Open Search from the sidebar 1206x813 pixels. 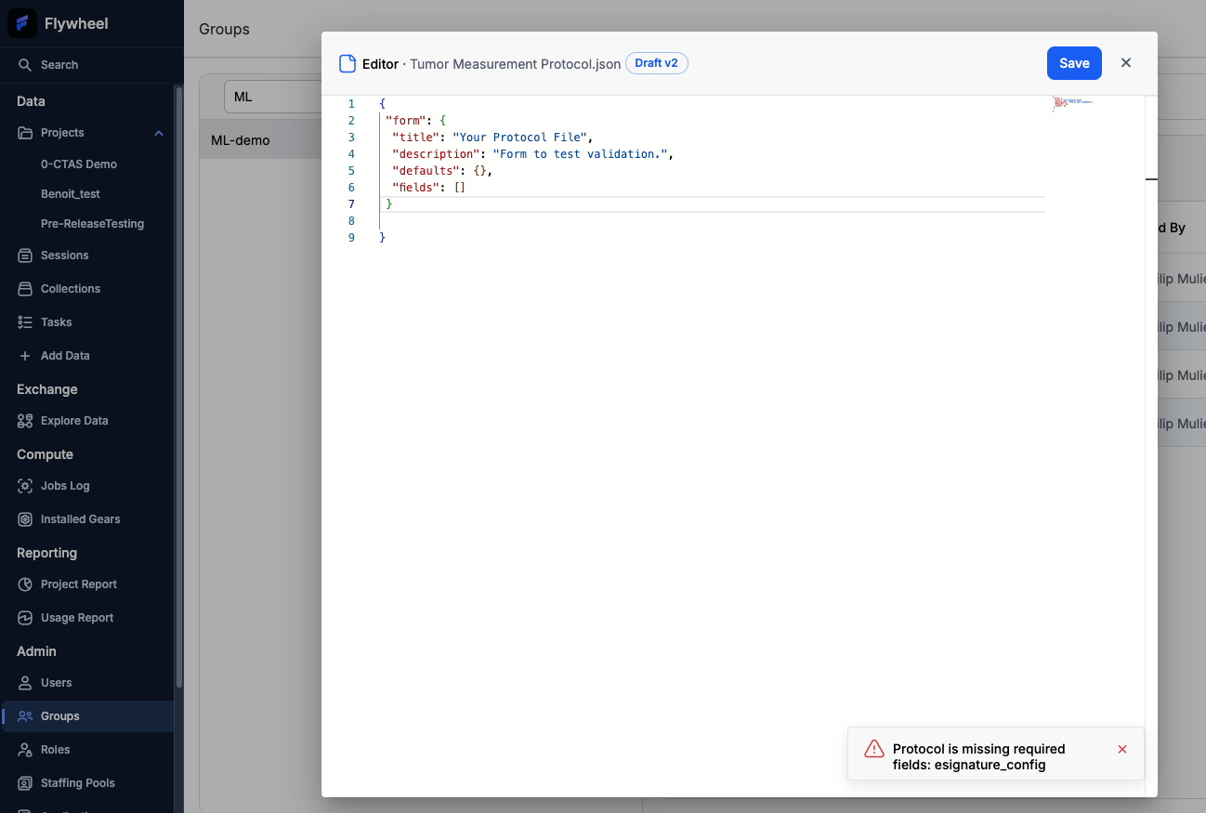point(59,65)
